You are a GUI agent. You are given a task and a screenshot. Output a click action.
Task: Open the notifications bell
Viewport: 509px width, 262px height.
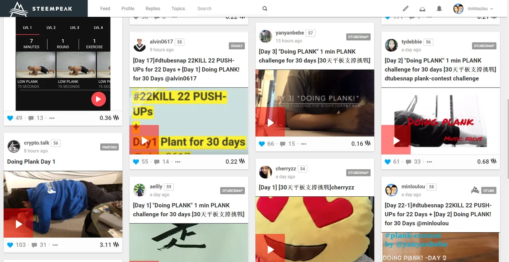click(x=439, y=8)
